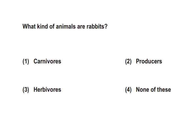Click the question text about rabbits
The width and height of the screenshot is (196, 131).
[x=65, y=26]
